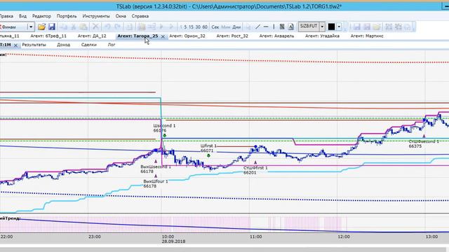Screen dimensions: 449x252
Task: Select the horizontal line drawing tool
Action: tap(266, 27)
